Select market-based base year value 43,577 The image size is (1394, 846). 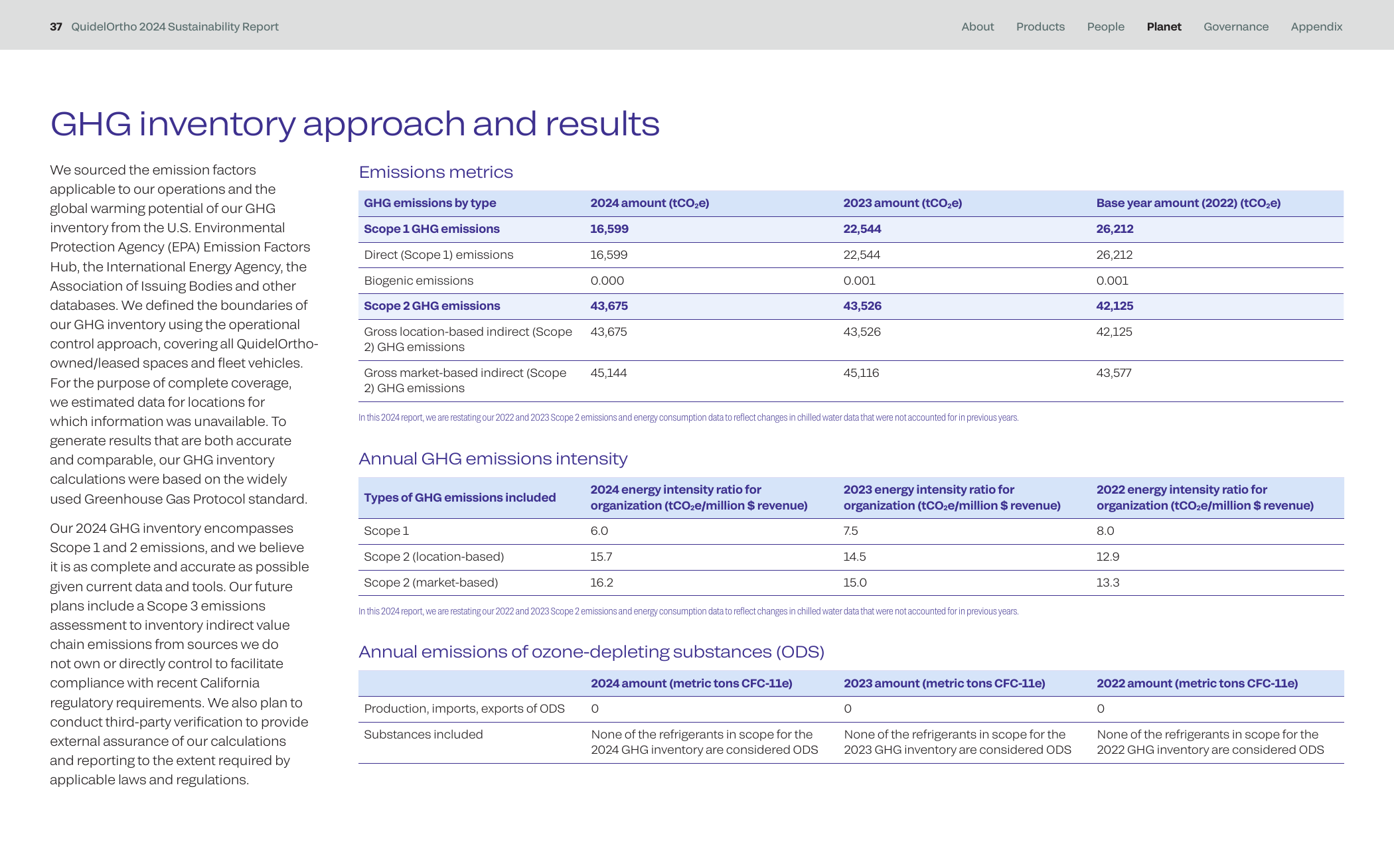click(x=1113, y=373)
